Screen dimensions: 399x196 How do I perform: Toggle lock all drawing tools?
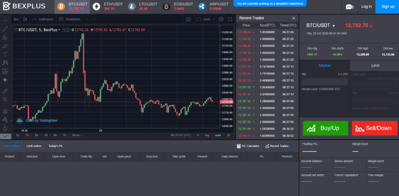coord(5,128)
